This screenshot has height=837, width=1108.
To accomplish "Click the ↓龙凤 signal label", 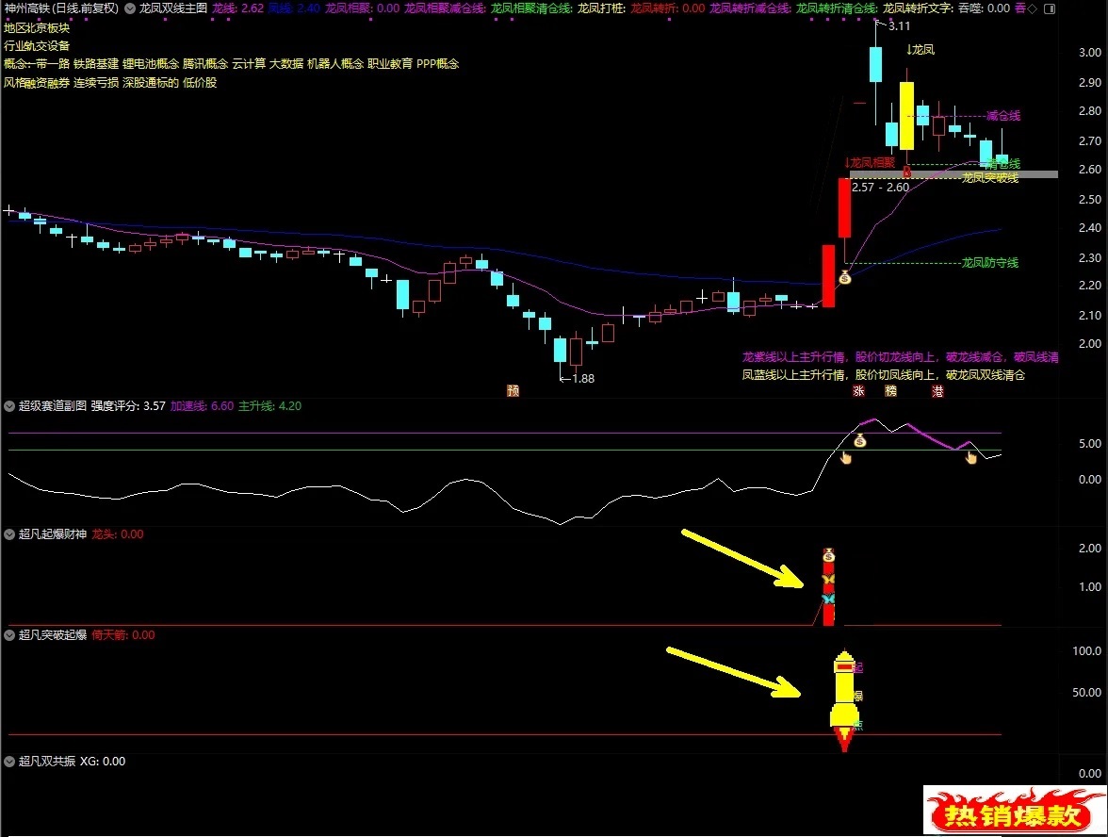I will pyautogui.click(x=921, y=49).
